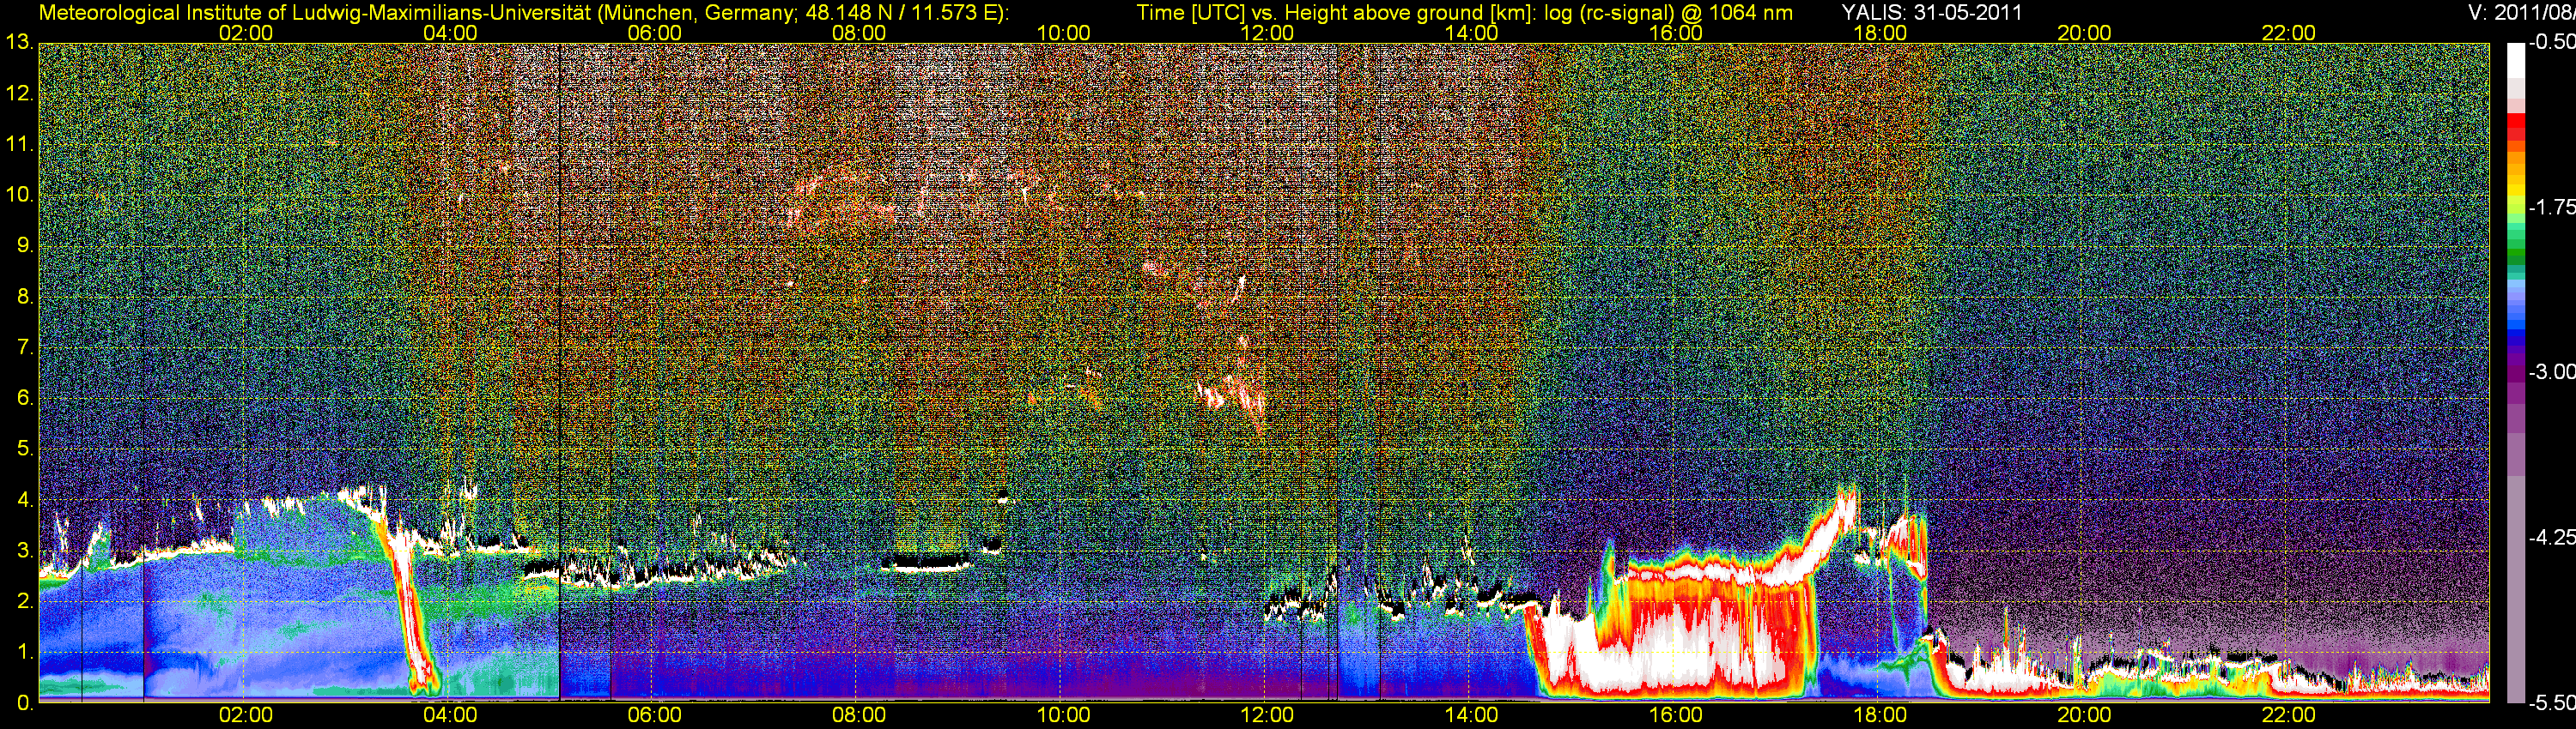Click the 2 km height axis label
Viewport: 2576px width, 729px height.
point(24,601)
